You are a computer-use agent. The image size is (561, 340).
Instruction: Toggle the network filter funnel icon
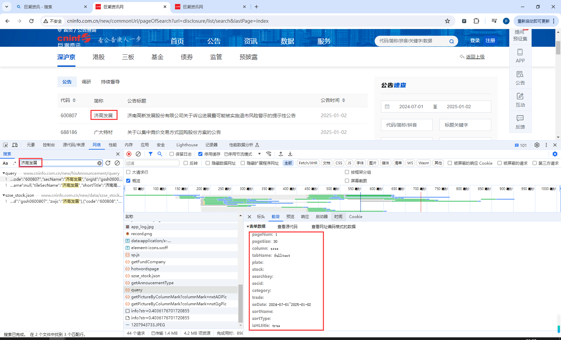151,154
